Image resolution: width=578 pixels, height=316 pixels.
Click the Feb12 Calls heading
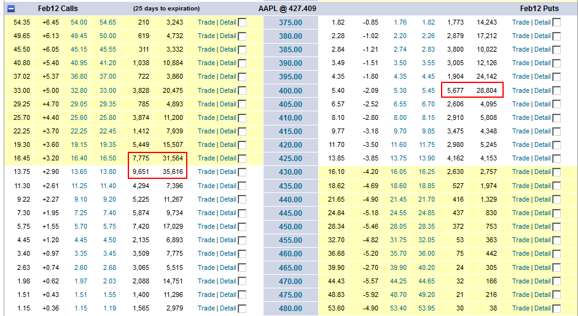point(58,8)
